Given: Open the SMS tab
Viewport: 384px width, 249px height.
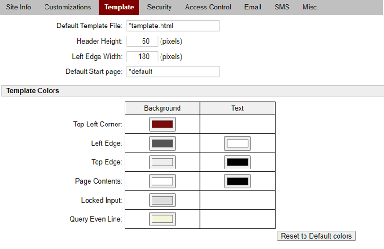Looking at the screenshot, I should pos(282,7).
